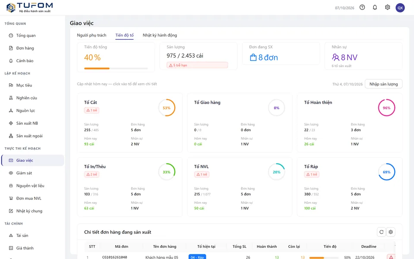Click the Sản xuất NB icon
The width and height of the screenshot is (414, 259).
11,123
